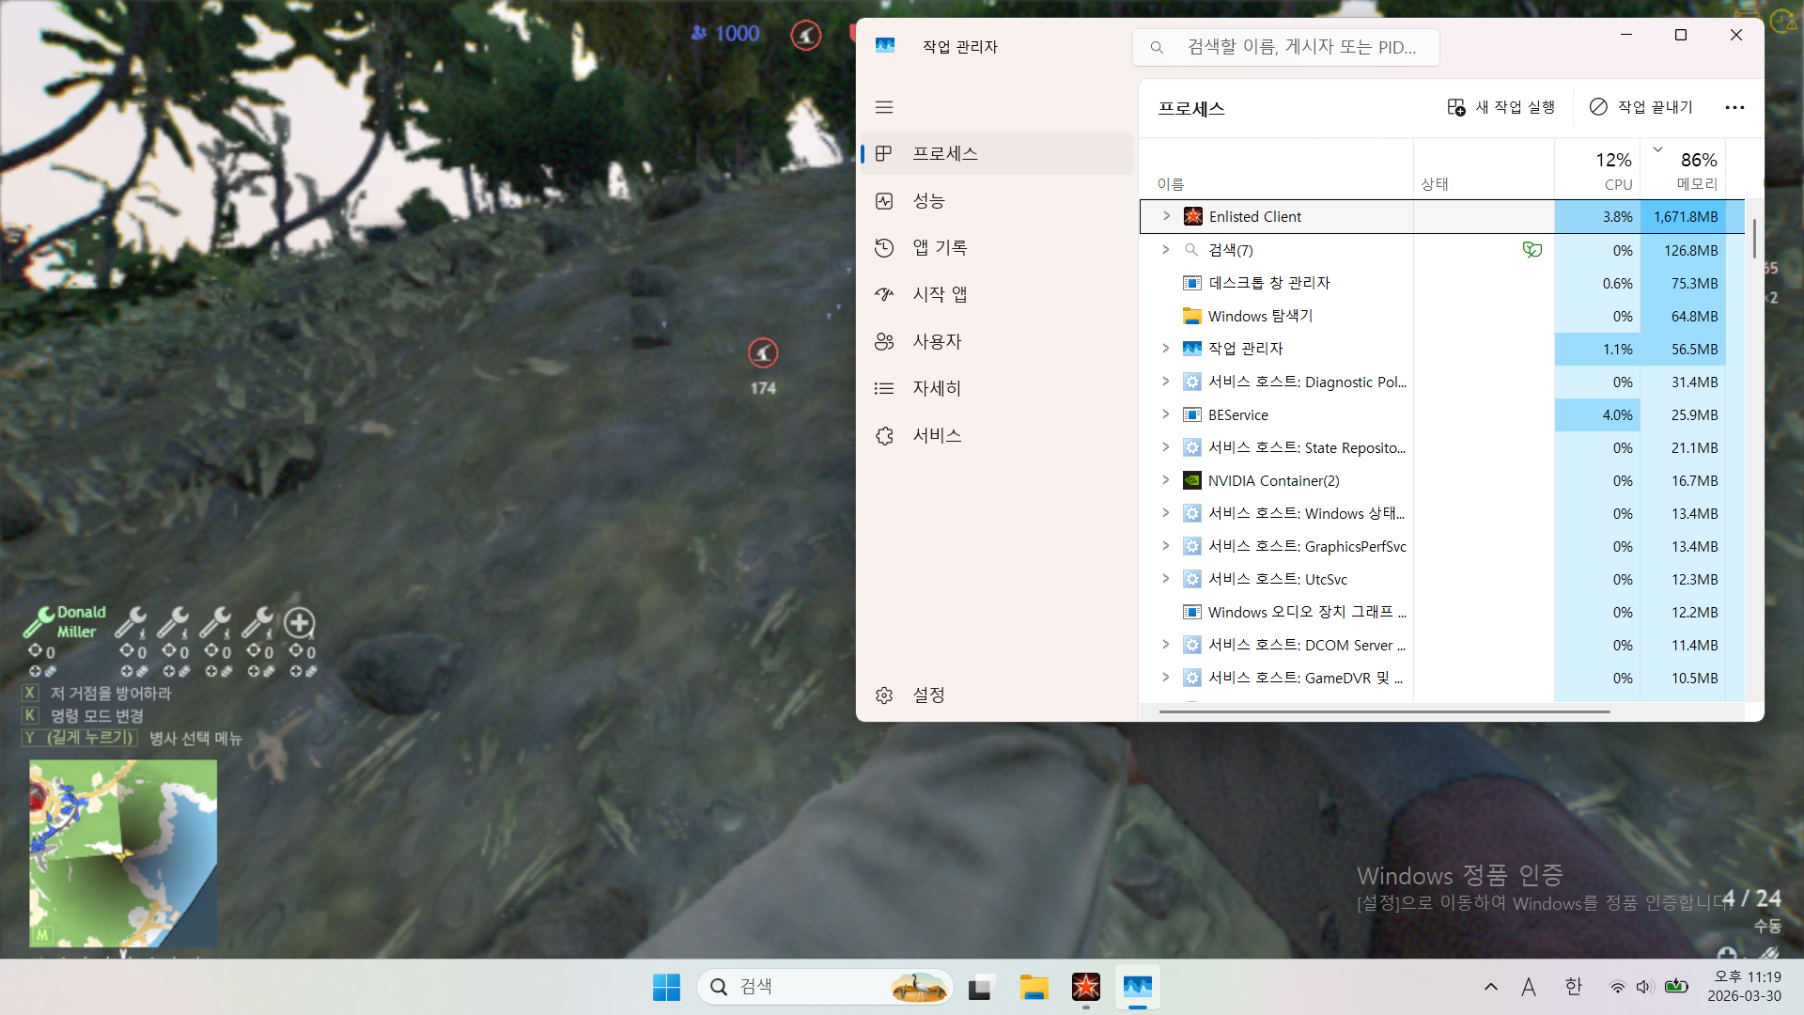
Task: Expand the BEService process entry
Action: (x=1165, y=414)
